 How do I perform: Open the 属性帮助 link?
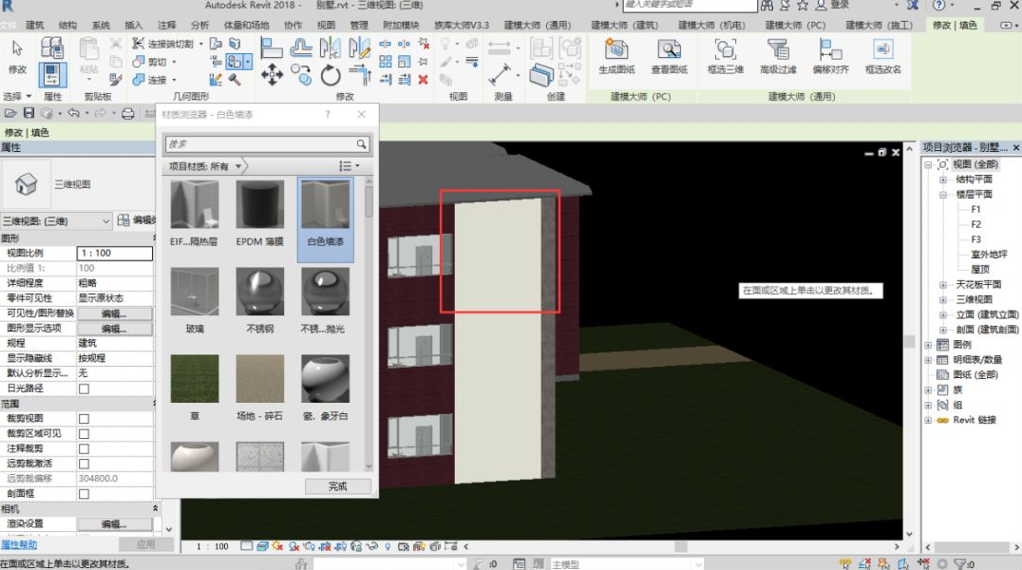tap(19, 544)
